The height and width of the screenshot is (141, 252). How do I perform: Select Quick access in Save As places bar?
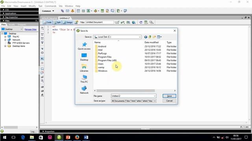coord(84,46)
